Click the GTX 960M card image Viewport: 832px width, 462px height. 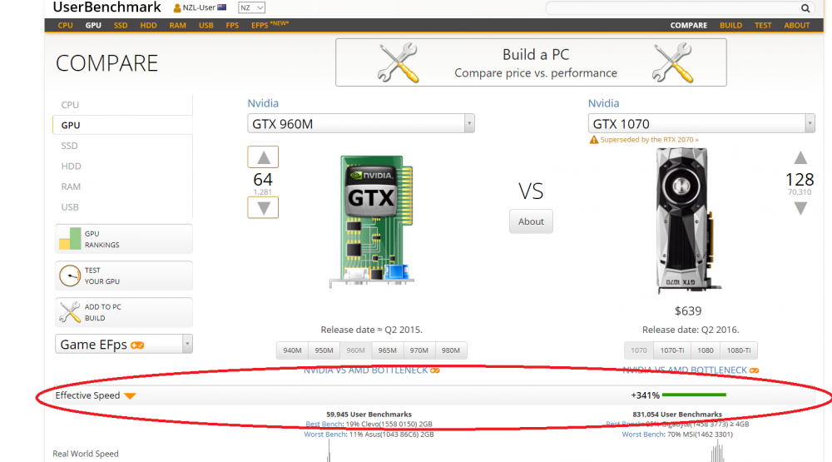pyautogui.click(x=371, y=221)
